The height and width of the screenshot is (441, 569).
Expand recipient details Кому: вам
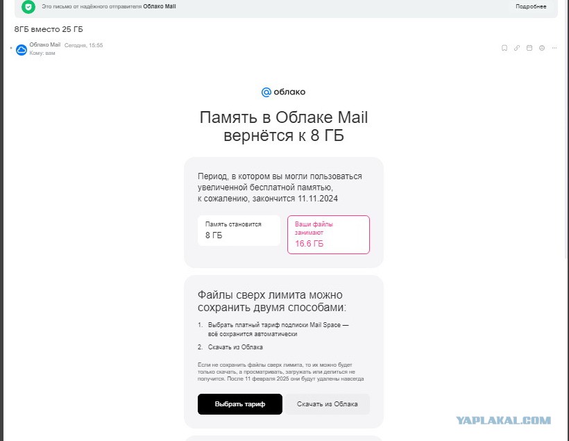[x=42, y=53]
